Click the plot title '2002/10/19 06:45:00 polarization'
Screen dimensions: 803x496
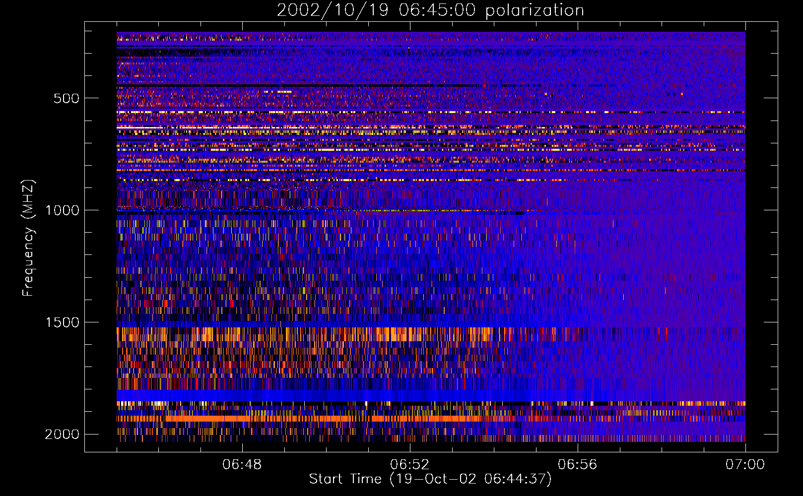pos(430,10)
